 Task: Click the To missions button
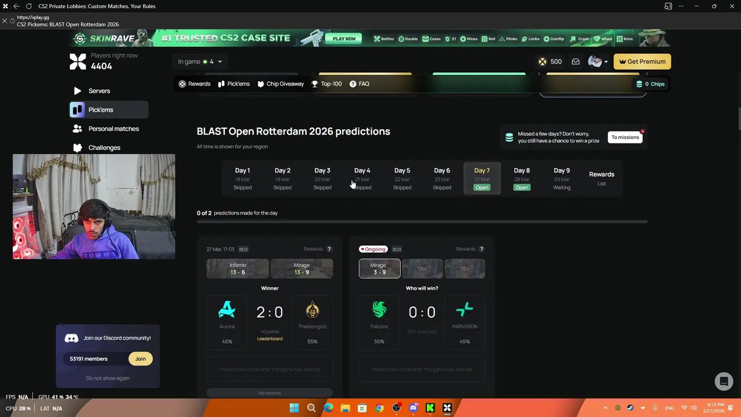tap(625, 137)
